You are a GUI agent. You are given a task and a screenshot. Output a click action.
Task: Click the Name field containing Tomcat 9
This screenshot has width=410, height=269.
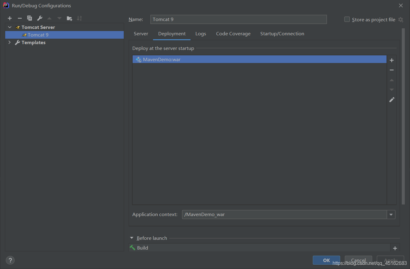[238, 19]
